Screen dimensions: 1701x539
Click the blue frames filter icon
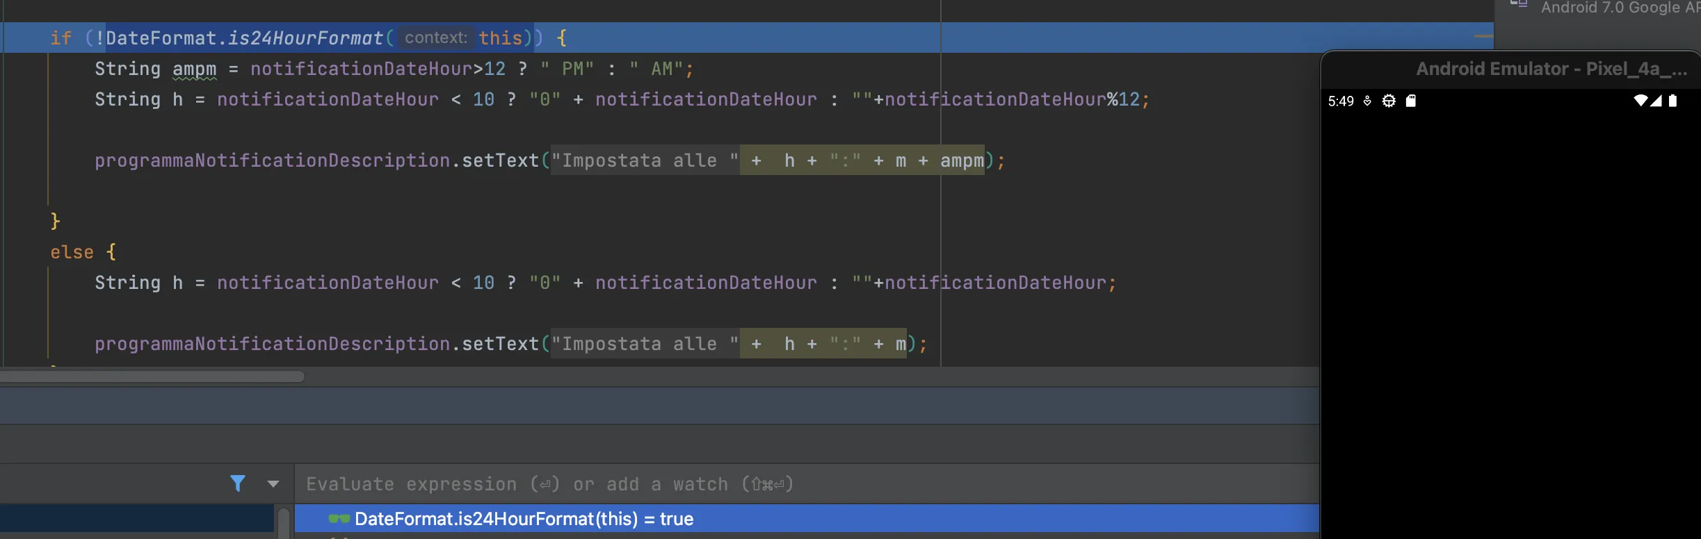[238, 483]
